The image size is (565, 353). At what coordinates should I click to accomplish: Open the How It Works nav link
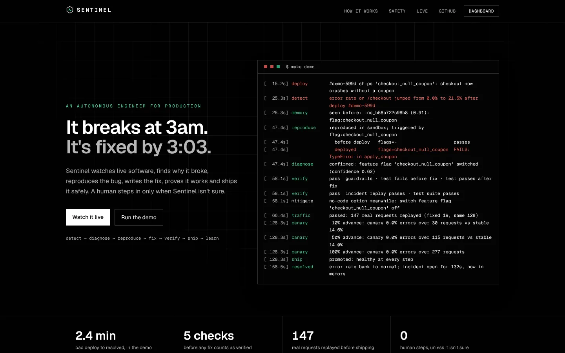pos(361,11)
